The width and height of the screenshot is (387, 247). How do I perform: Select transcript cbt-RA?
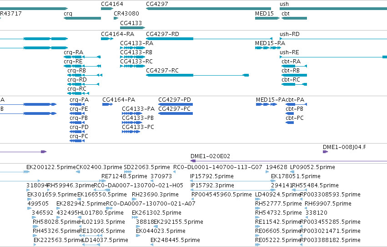point(291,62)
